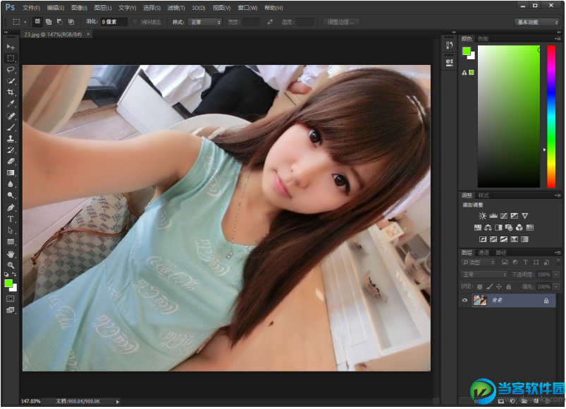Open the 填充 fill dropdown arrow

556,287
